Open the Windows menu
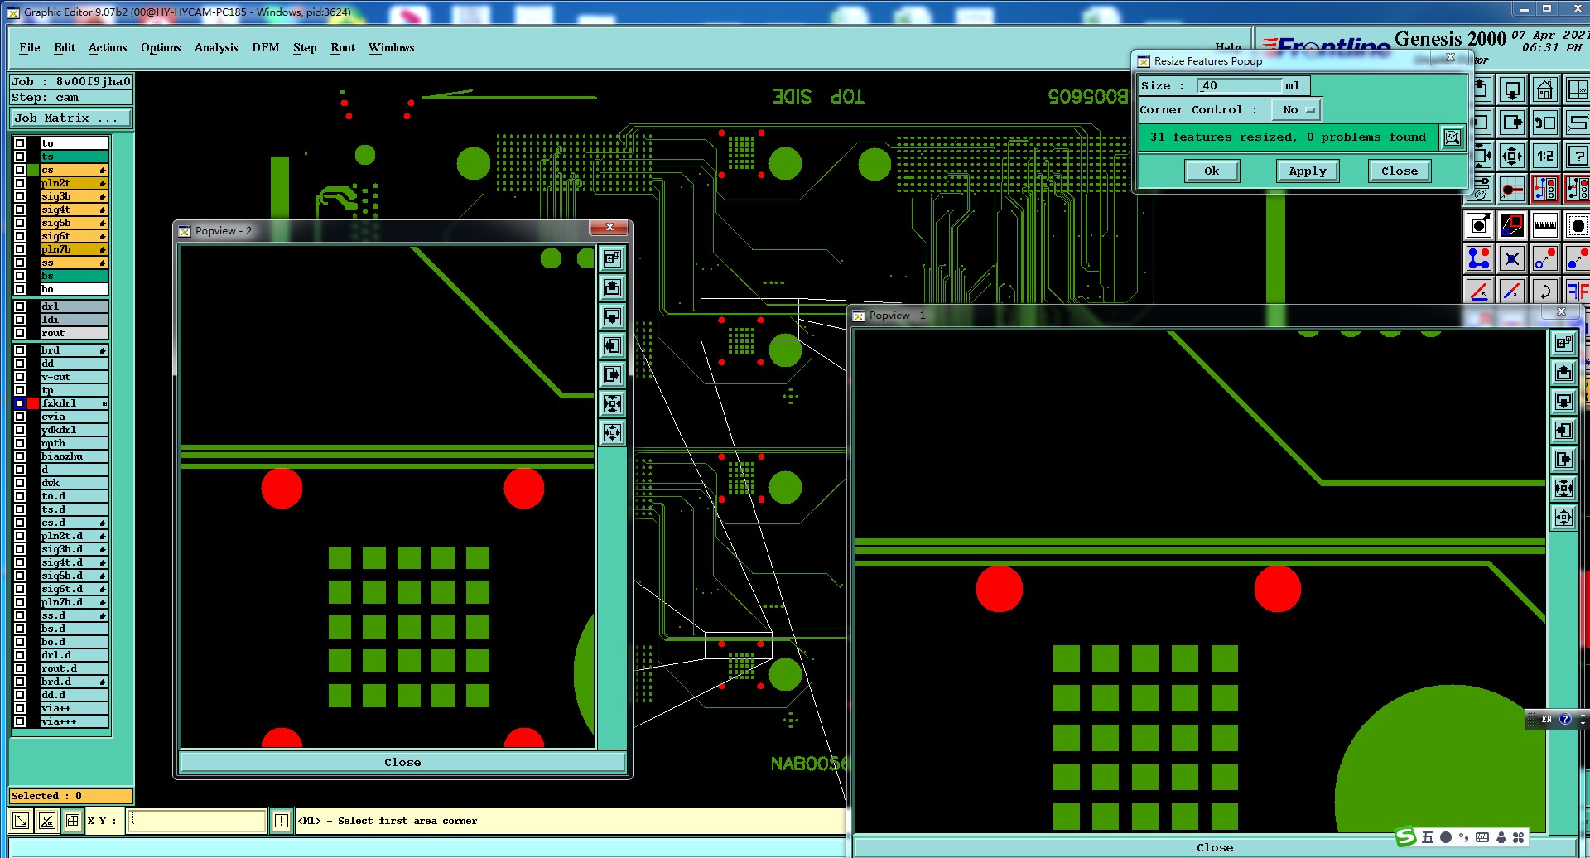1590x858 pixels. [392, 47]
